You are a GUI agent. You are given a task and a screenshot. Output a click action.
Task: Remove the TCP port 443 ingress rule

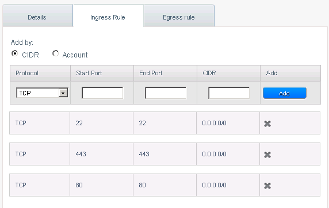click(267, 155)
